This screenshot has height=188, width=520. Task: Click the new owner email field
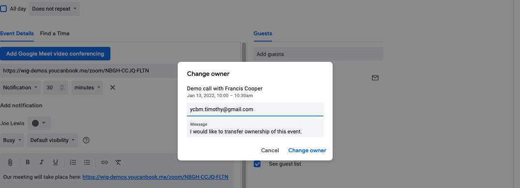click(255, 109)
